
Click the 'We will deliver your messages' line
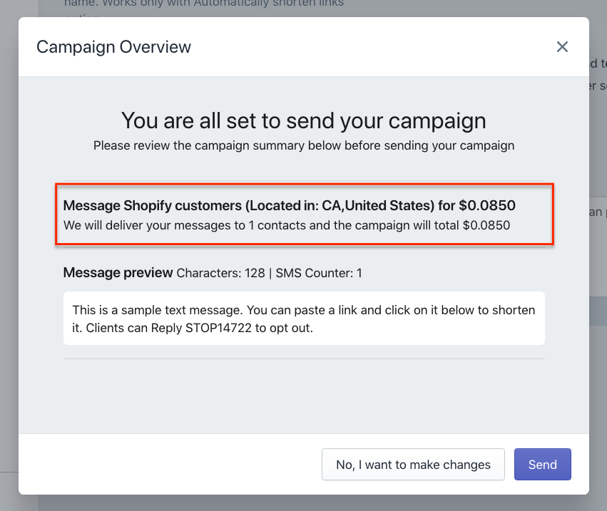[287, 225]
